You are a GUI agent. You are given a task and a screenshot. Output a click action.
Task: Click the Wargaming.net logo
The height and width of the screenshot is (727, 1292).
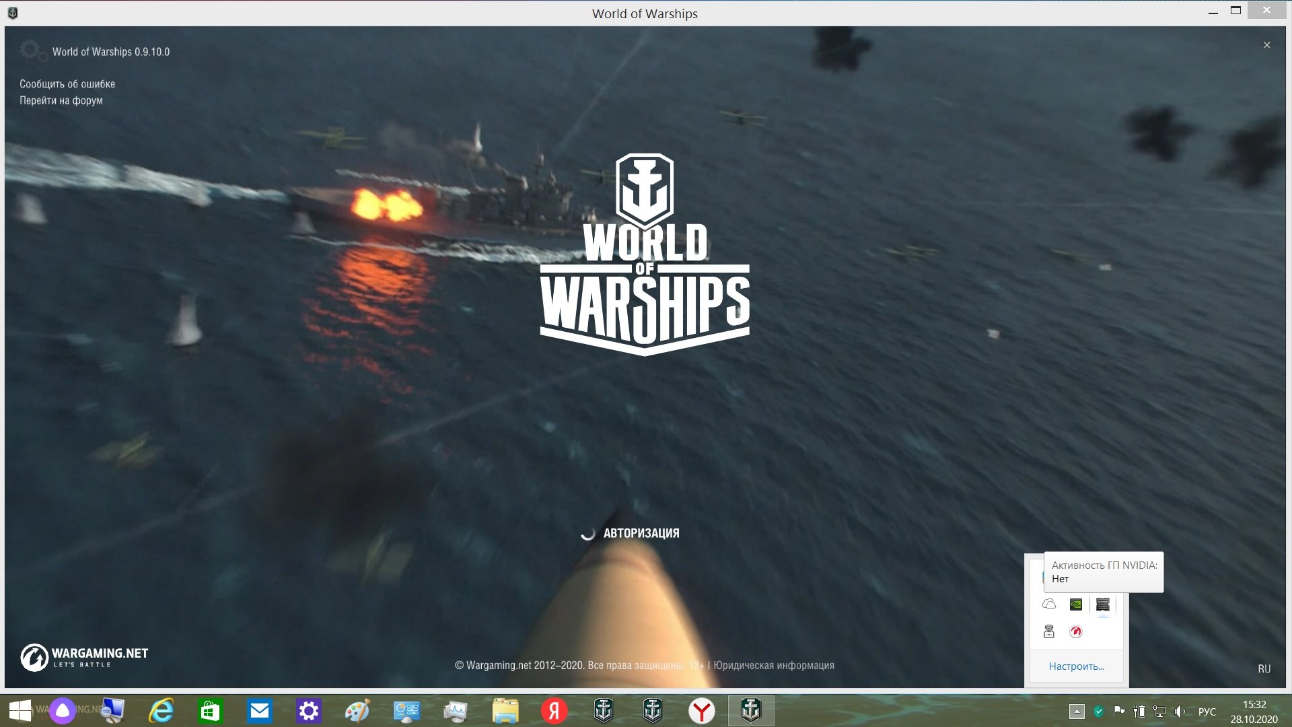(84, 657)
